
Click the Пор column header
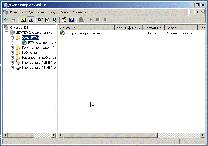[x=202, y=28]
